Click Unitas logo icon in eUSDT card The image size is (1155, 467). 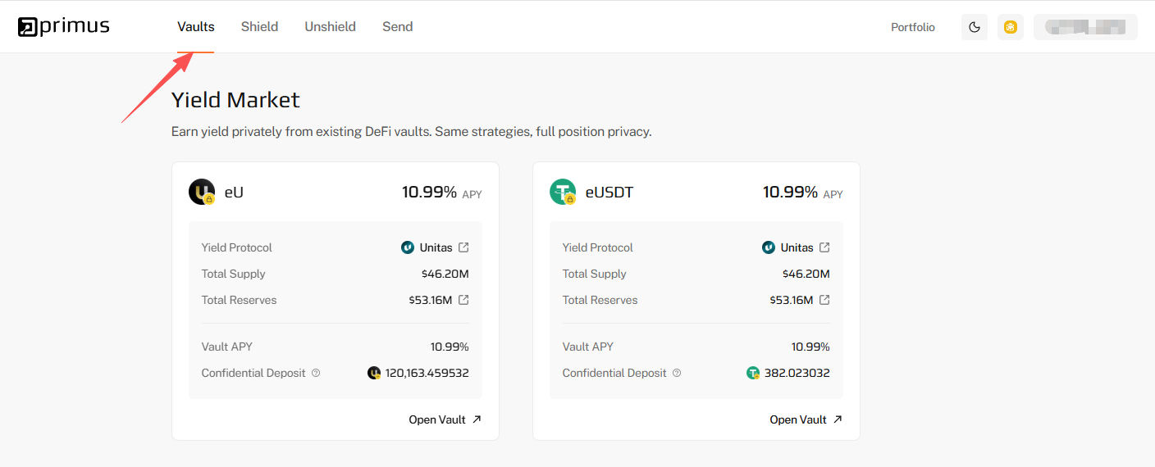point(769,247)
